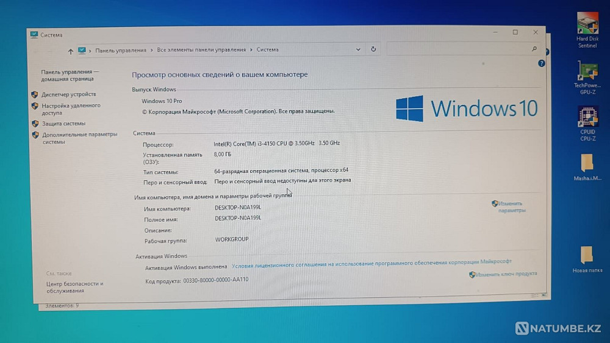The height and width of the screenshot is (343, 610).
Task: Click heading Просмотр основных сведений о вашем компьютере
Action: coord(220,74)
